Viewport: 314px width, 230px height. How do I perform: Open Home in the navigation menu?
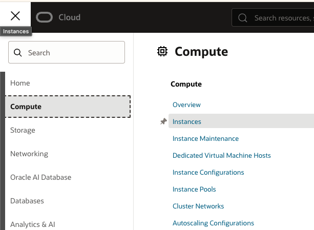(20, 83)
